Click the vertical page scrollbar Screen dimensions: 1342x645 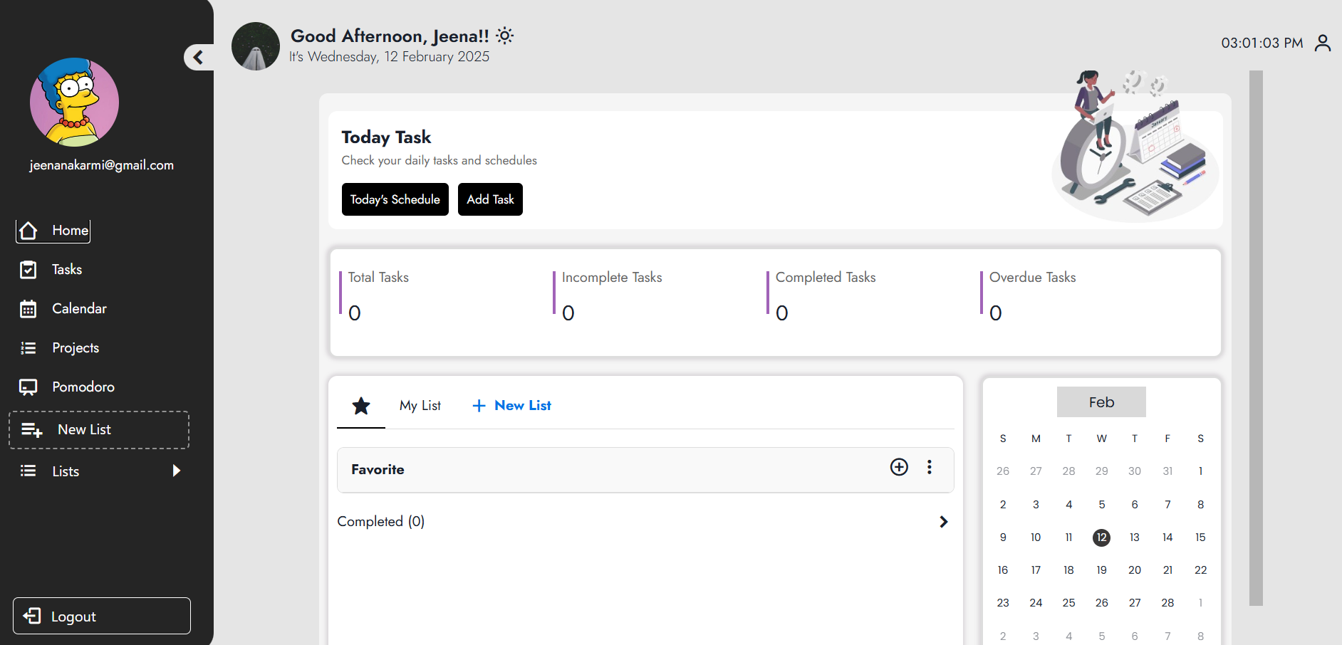tap(1256, 338)
